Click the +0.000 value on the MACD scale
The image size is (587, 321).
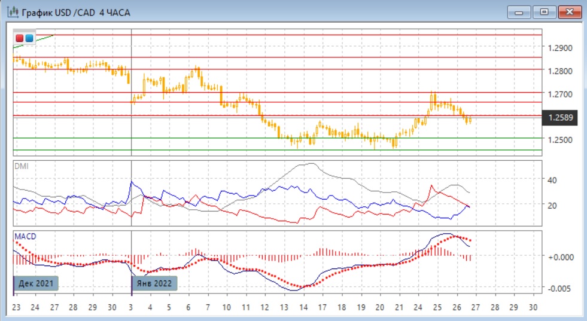[x=561, y=256]
